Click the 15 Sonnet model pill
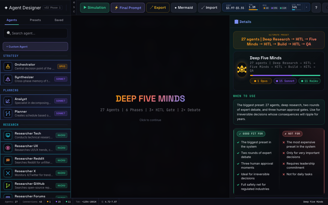 [285, 81]
